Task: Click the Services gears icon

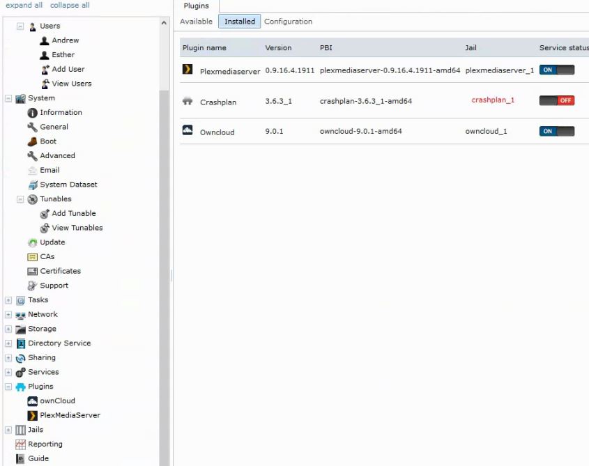Action: click(x=21, y=372)
